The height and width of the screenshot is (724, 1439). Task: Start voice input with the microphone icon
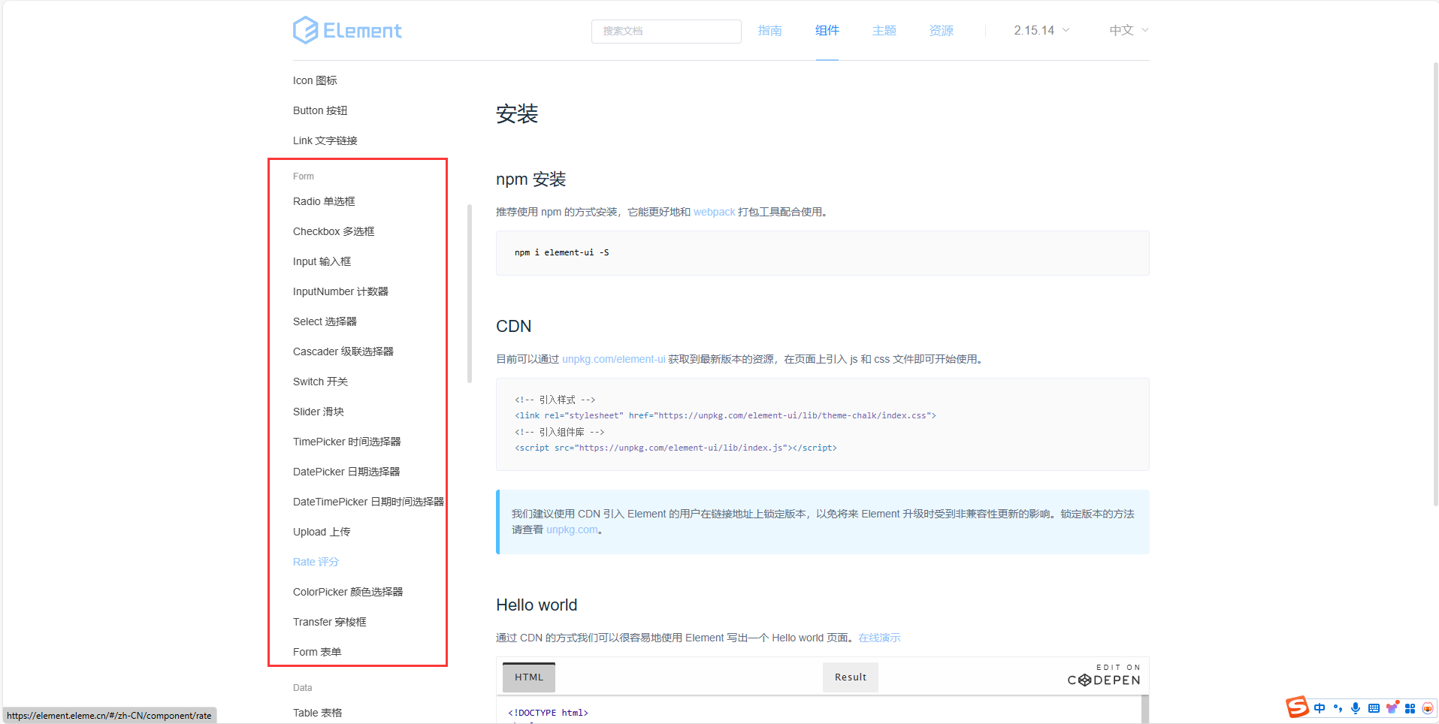click(x=1356, y=707)
